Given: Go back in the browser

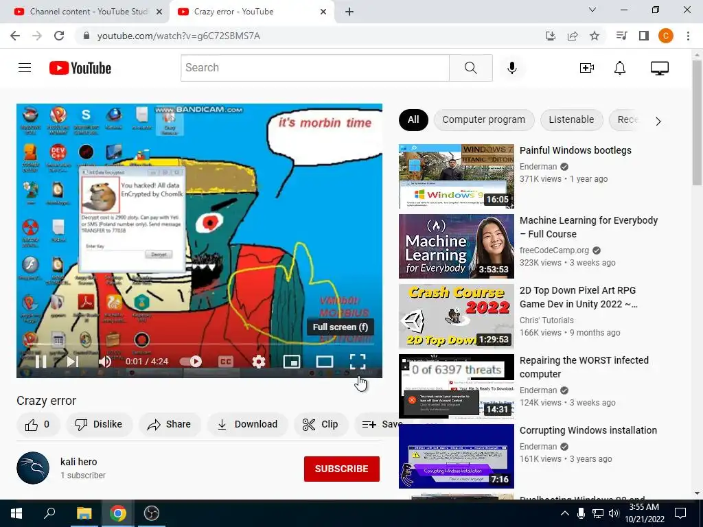Looking at the screenshot, I should [15, 36].
